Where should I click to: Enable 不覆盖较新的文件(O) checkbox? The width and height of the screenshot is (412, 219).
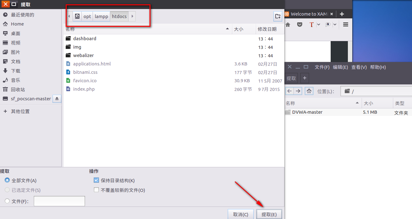[96, 190]
